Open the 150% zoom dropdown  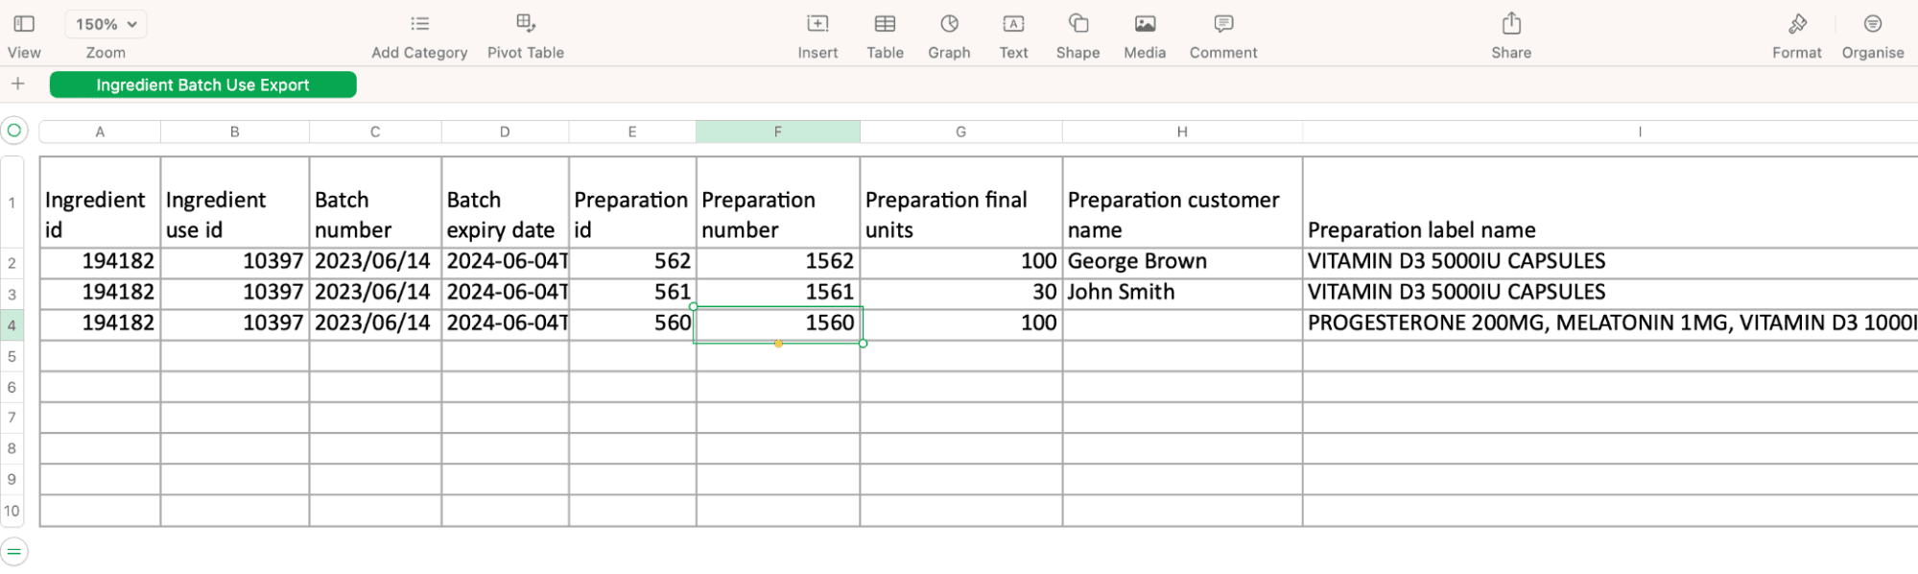[x=106, y=24]
